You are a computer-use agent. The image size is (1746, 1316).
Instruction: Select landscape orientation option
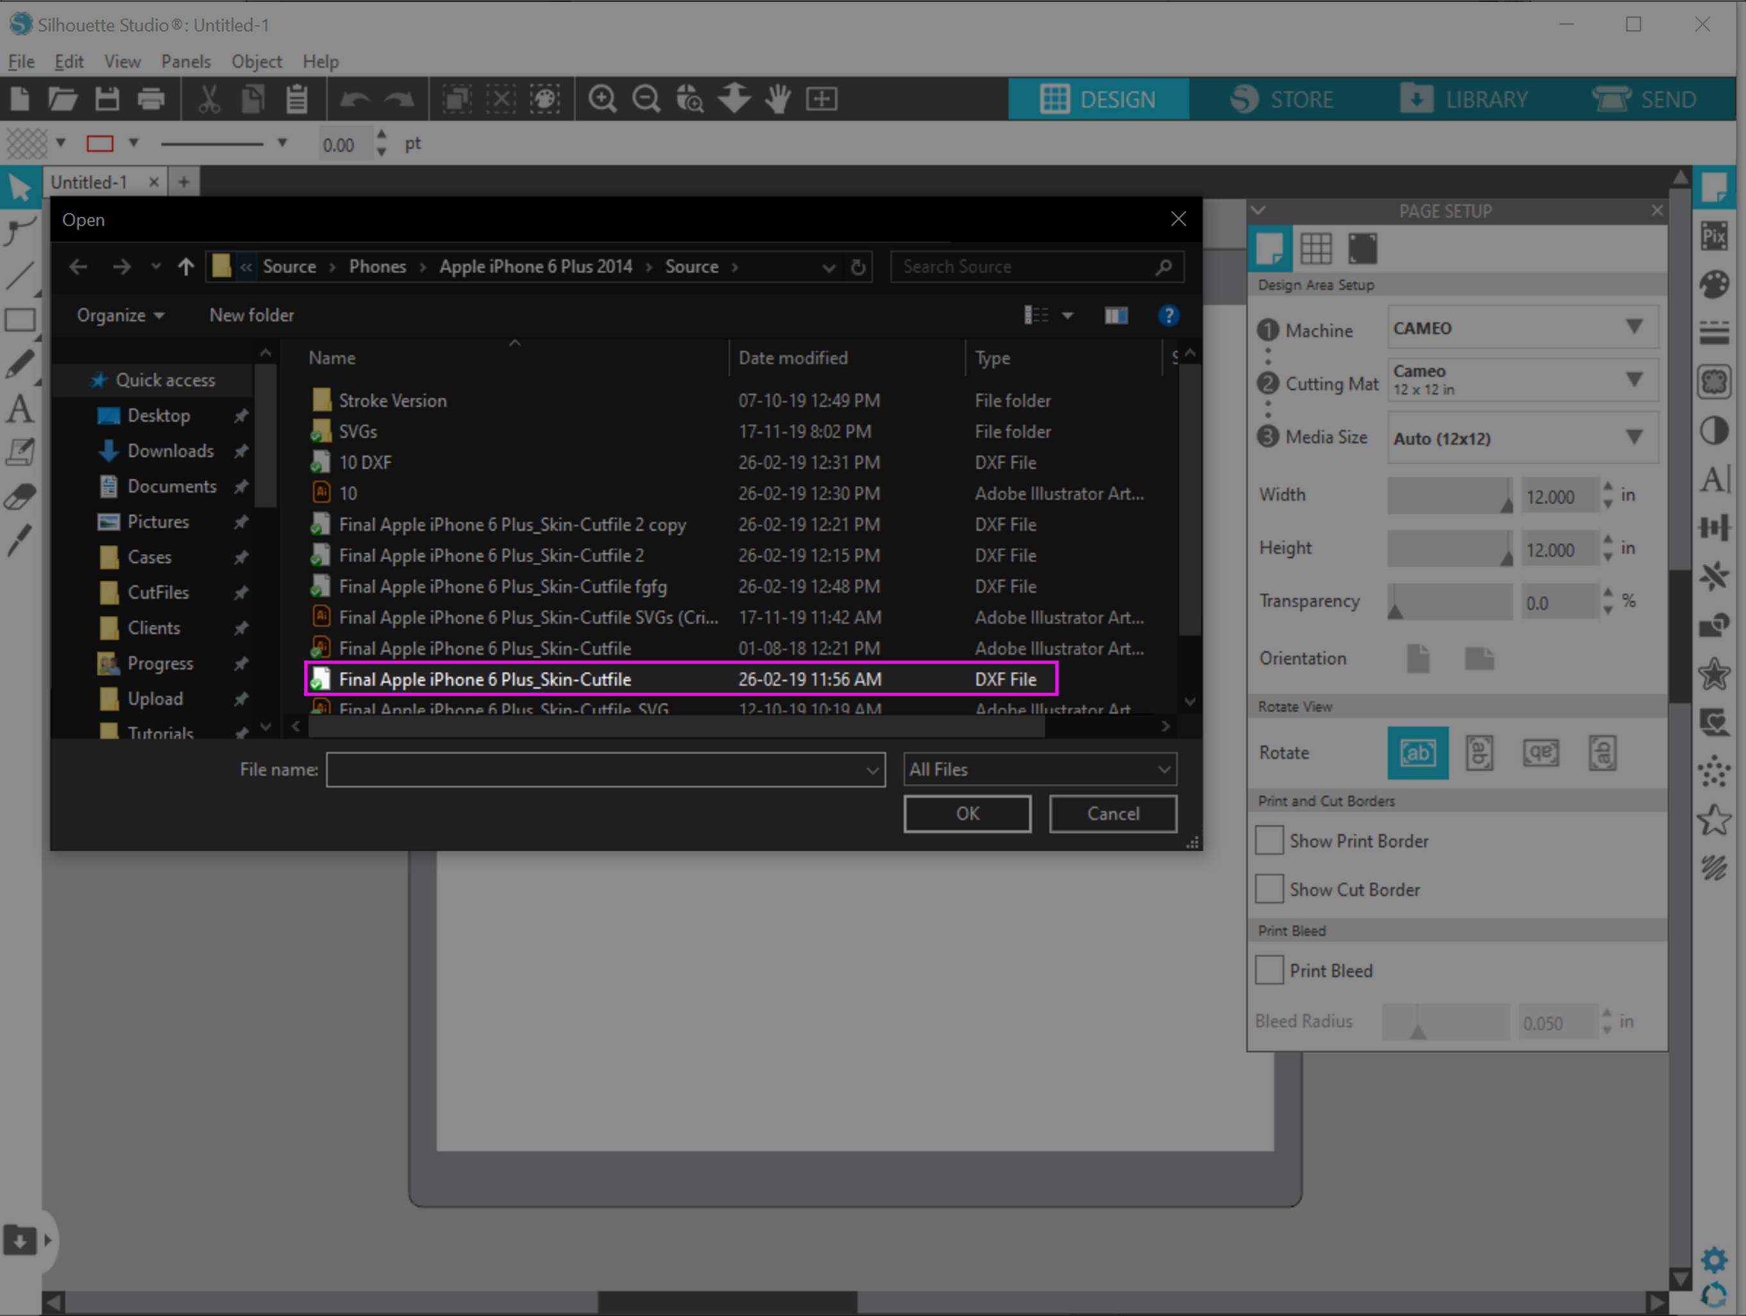(x=1479, y=659)
